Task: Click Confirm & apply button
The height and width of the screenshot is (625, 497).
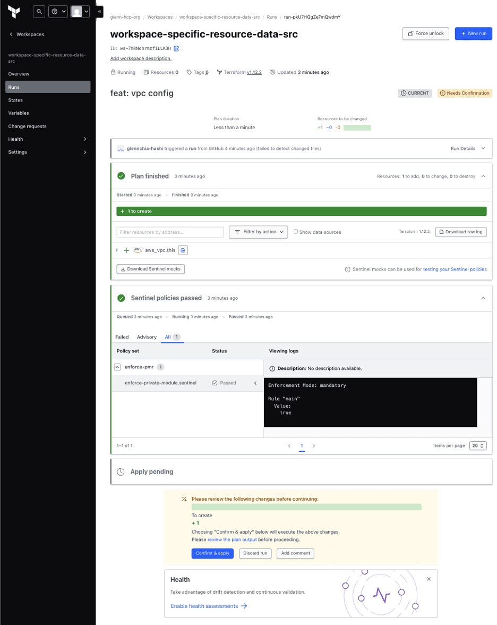Action: tap(212, 553)
